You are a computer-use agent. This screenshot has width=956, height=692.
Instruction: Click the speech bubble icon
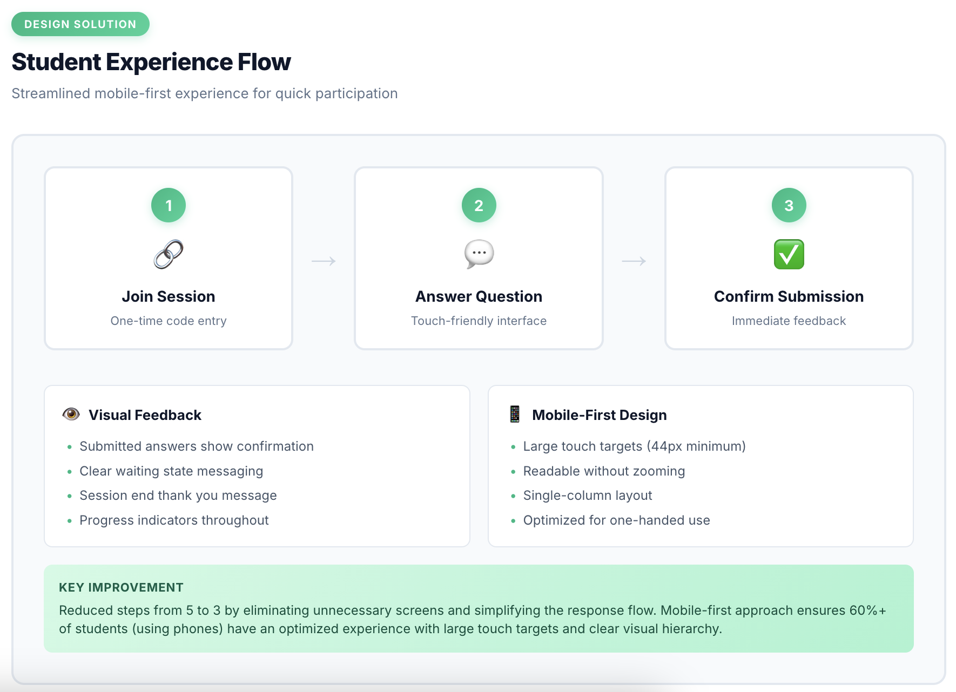479,254
